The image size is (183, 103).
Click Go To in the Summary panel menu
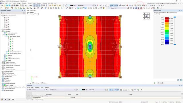(x=29, y=88)
